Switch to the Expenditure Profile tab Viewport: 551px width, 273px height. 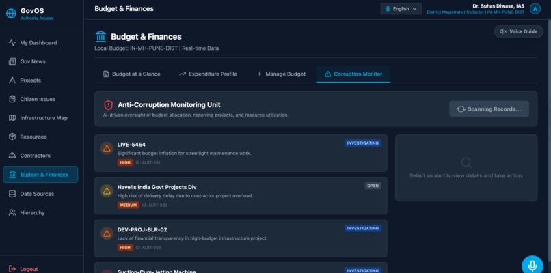tap(208, 74)
